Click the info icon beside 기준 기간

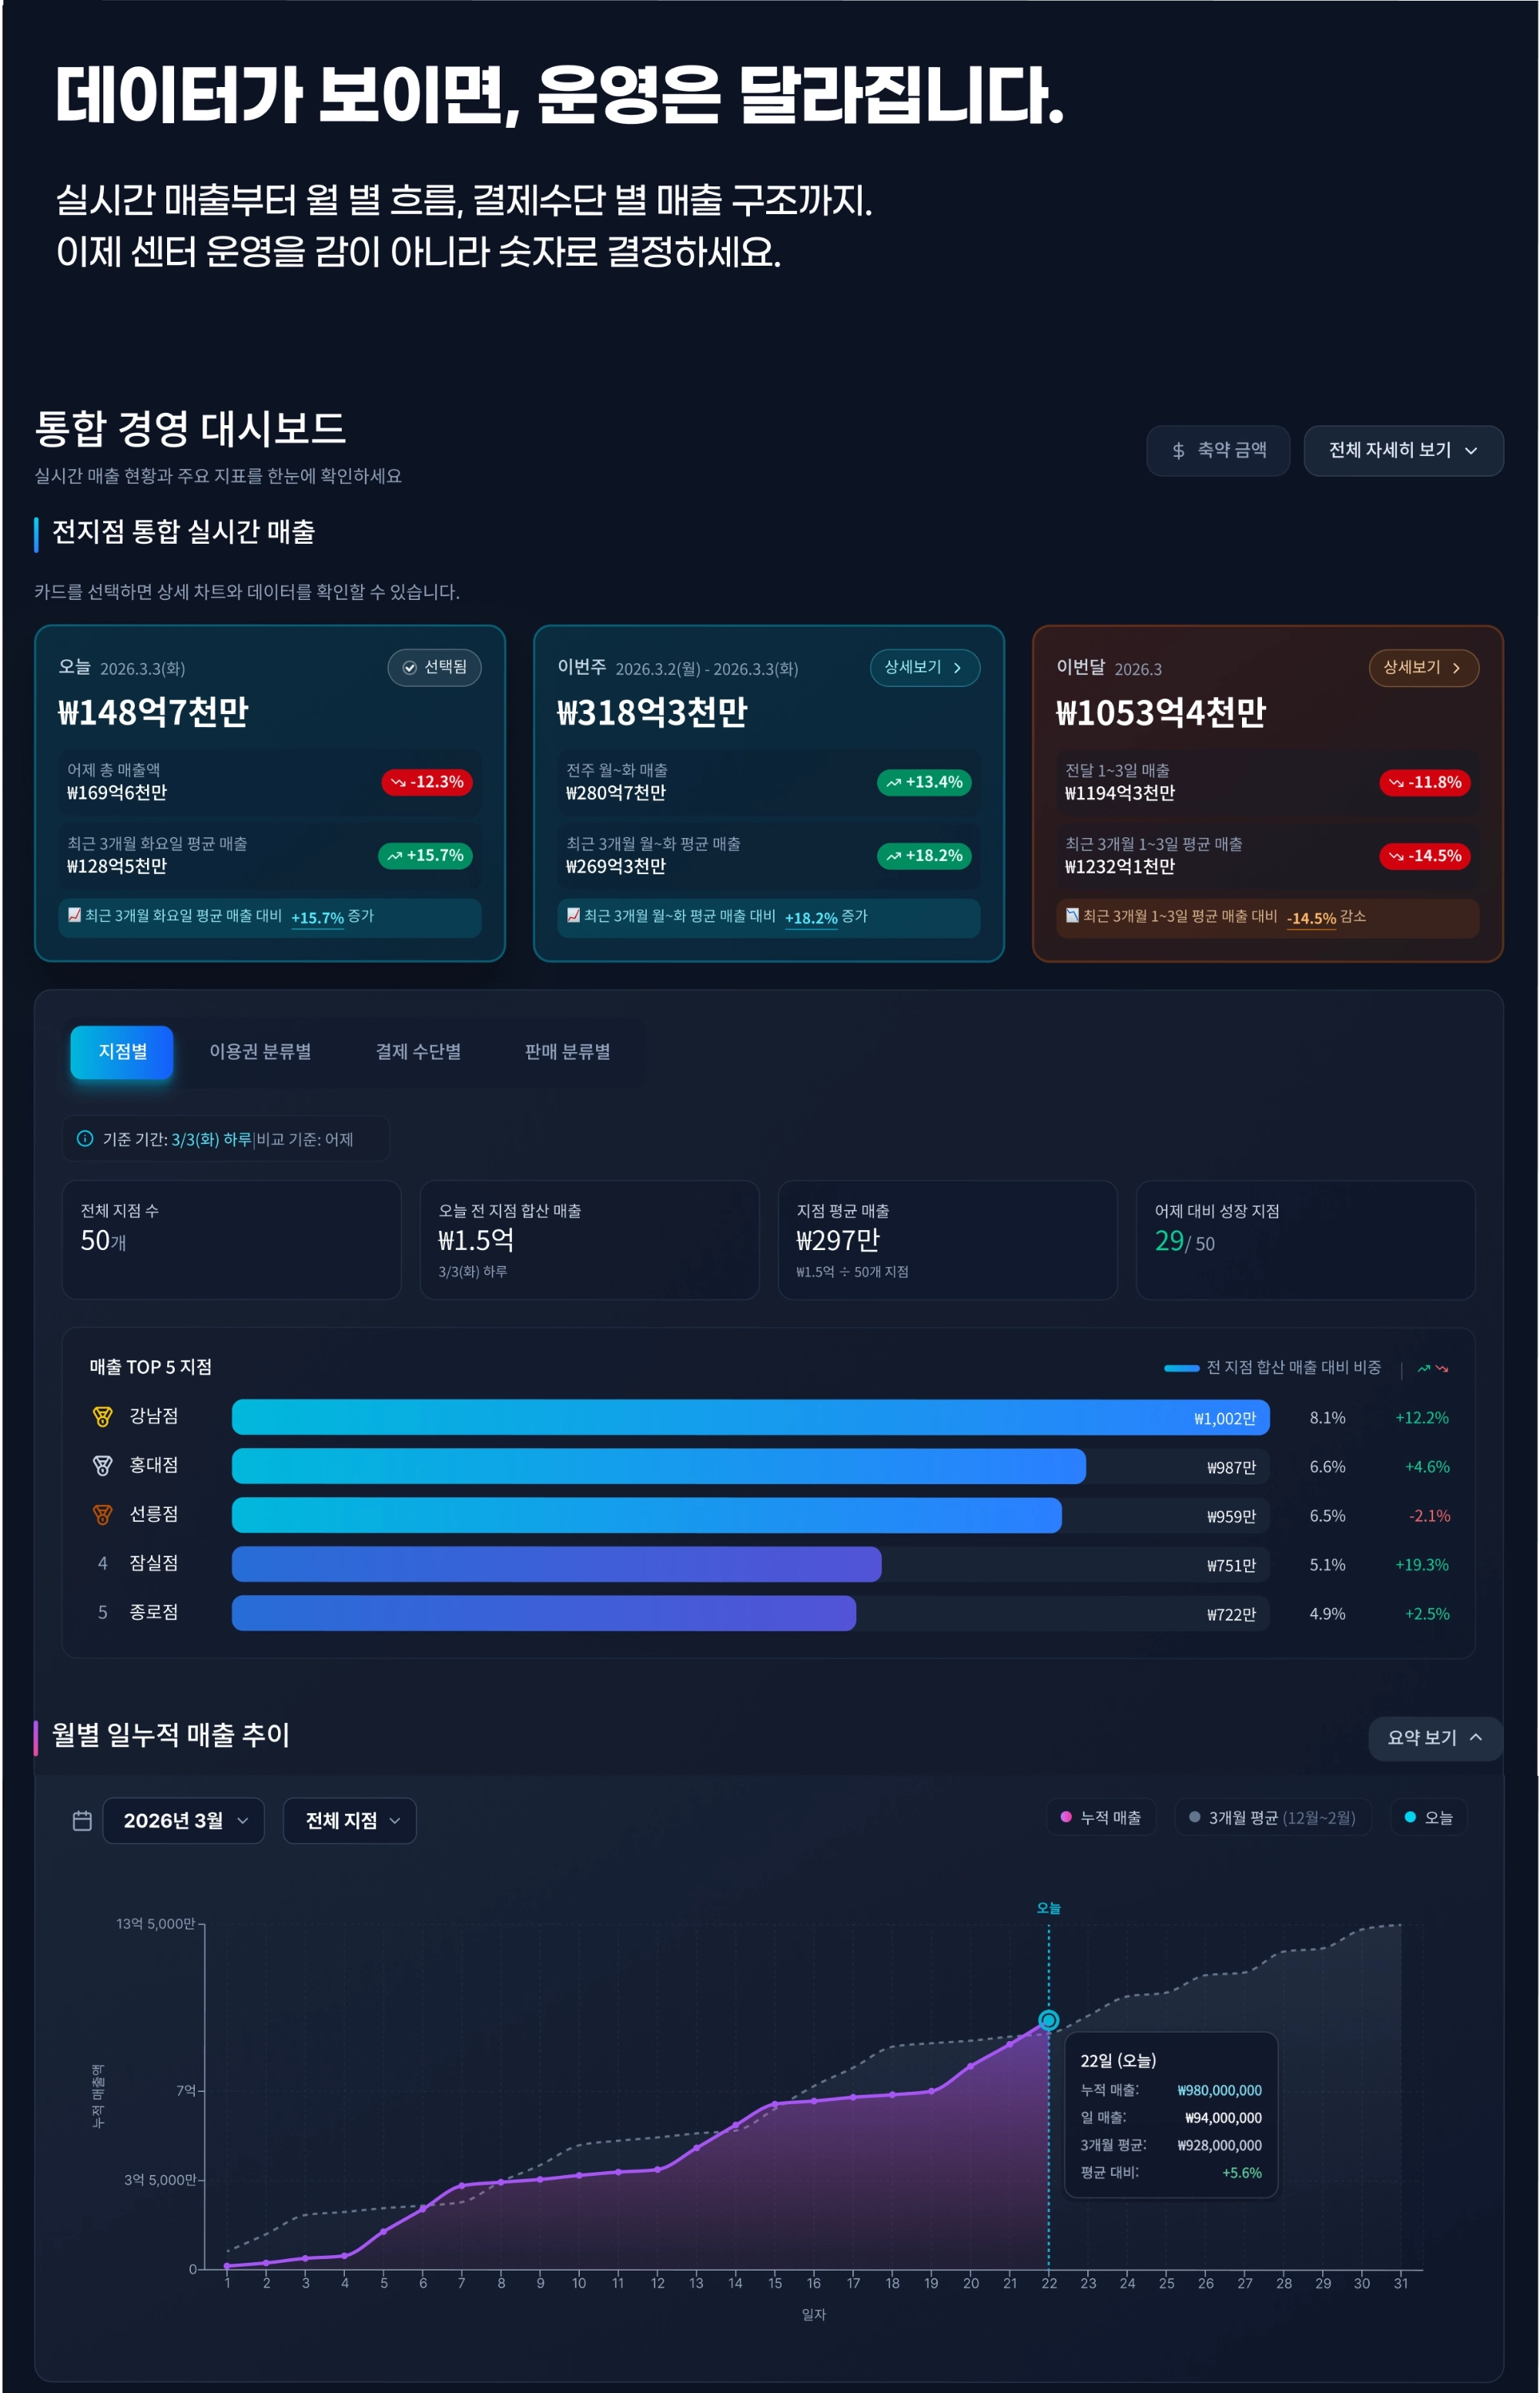point(85,1139)
